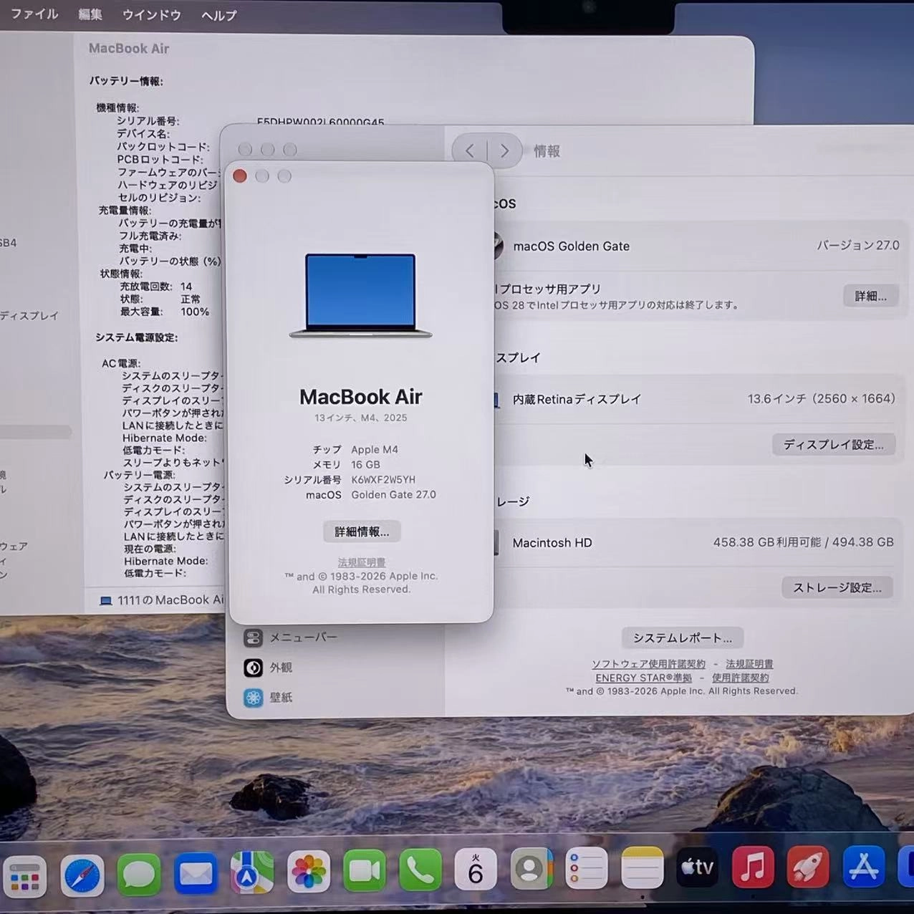Screen dimensions: 914x914
Task: Open Notes app in the Dock
Action: coord(642,867)
